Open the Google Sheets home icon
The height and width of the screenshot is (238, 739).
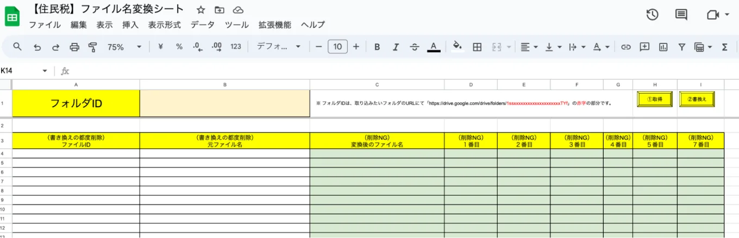pos(12,16)
